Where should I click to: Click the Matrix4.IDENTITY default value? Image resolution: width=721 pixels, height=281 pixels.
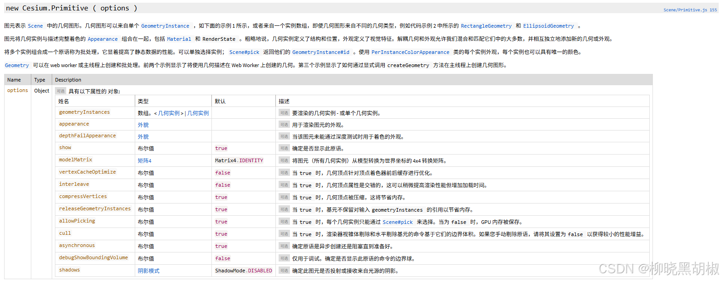click(239, 160)
